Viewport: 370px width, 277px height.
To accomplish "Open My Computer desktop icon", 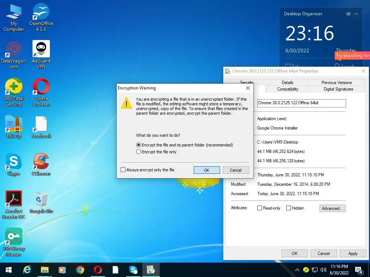I will pyautogui.click(x=14, y=18).
